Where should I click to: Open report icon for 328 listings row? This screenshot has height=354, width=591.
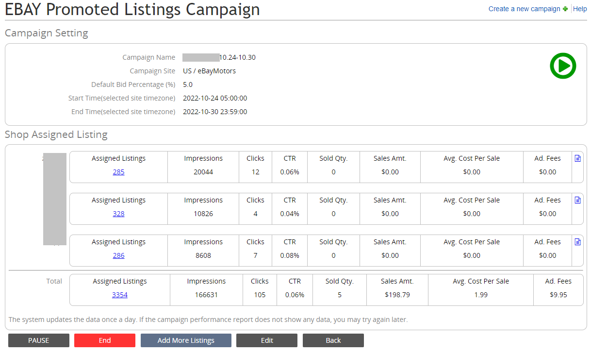[x=577, y=200]
